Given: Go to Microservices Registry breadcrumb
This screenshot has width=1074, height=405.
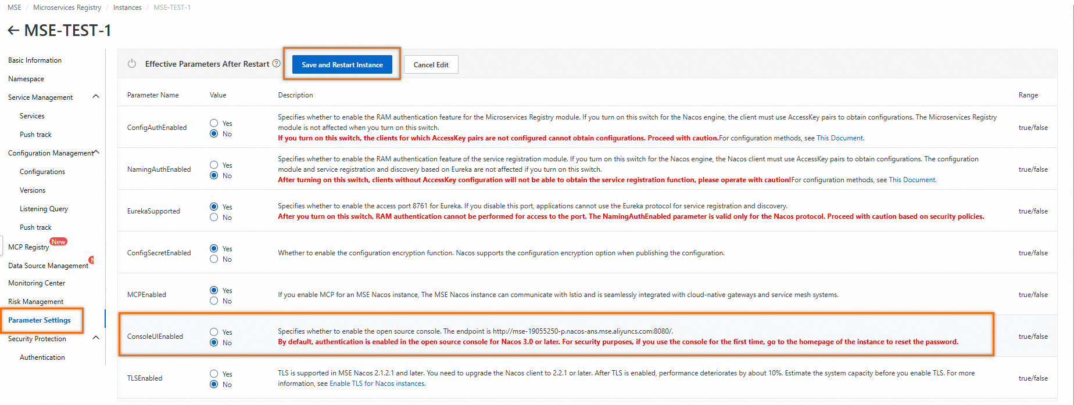Looking at the screenshot, I should pos(67,8).
